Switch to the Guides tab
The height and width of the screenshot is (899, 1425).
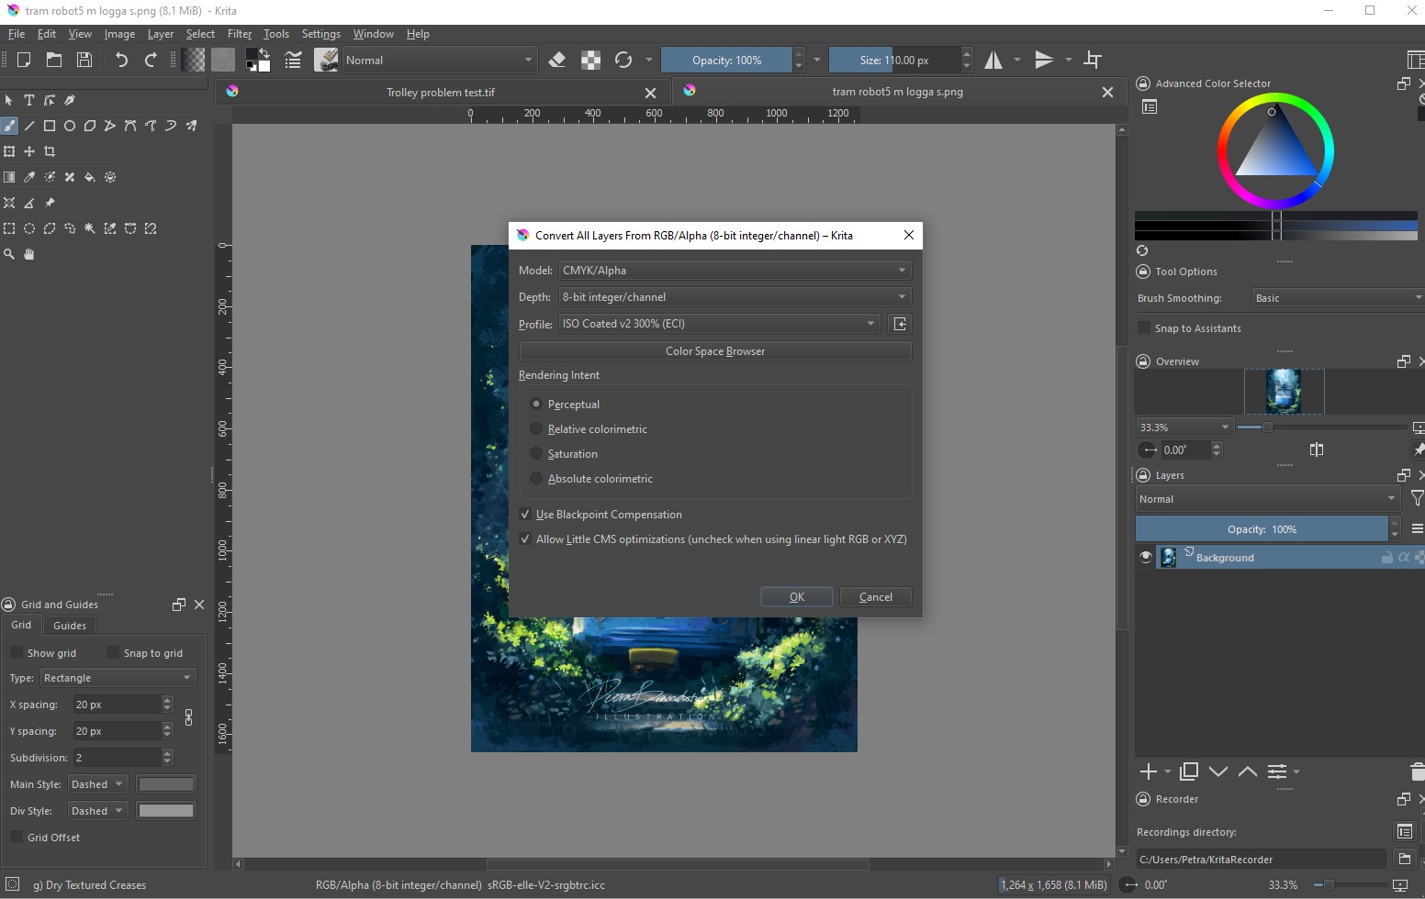(x=70, y=626)
